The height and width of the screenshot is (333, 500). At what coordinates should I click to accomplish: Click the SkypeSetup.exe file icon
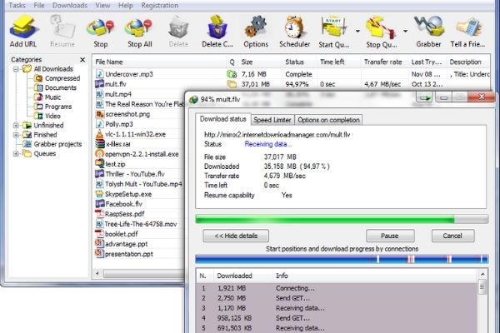point(99,194)
